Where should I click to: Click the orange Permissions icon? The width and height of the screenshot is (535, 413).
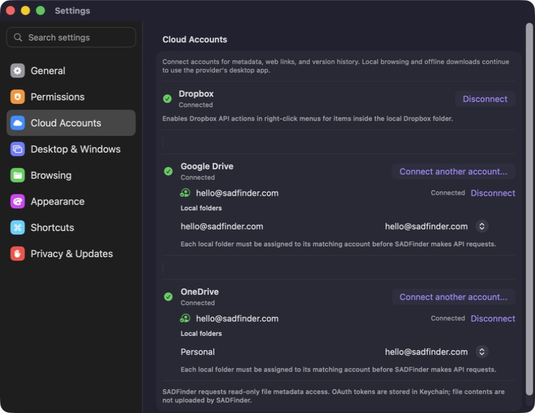click(x=18, y=97)
